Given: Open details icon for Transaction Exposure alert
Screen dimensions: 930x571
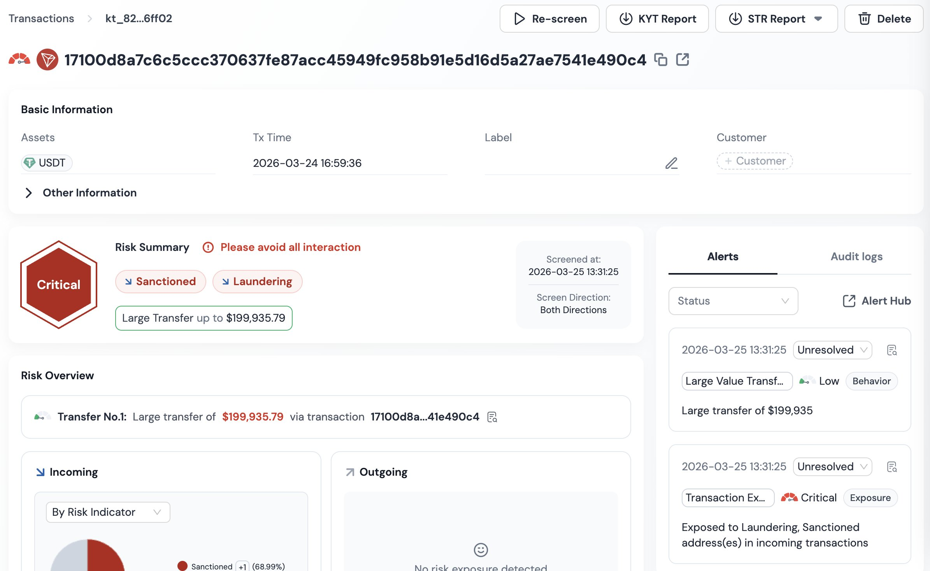Looking at the screenshot, I should point(892,467).
